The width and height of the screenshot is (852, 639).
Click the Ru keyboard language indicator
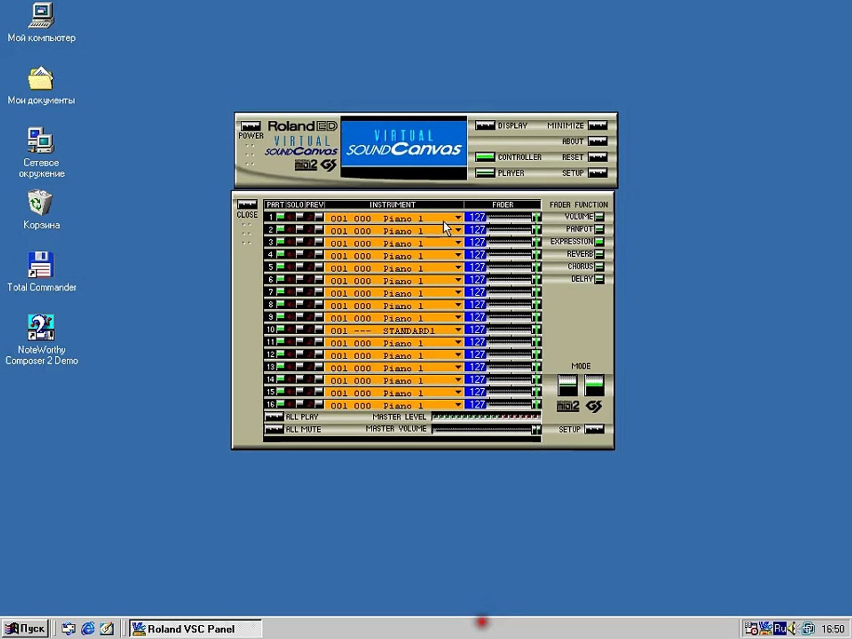click(x=780, y=628)
